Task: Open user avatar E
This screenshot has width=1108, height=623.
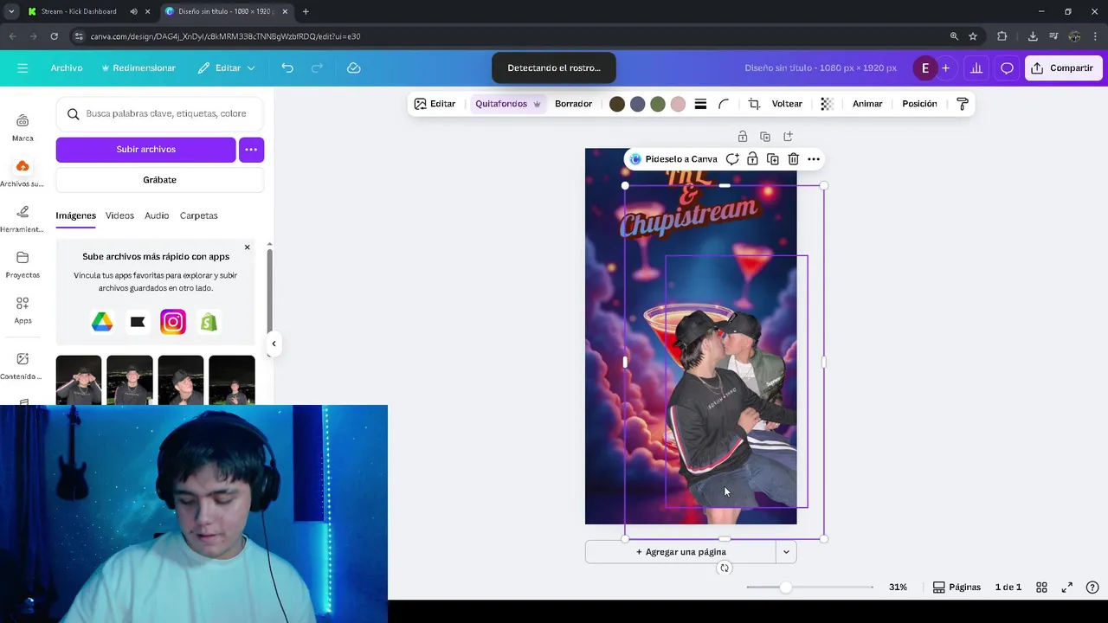Action: 924,67
